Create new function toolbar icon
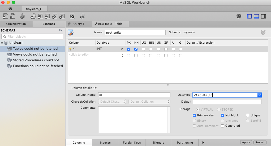The height and width of the screenshot is (146, 271). coord(62,16)
